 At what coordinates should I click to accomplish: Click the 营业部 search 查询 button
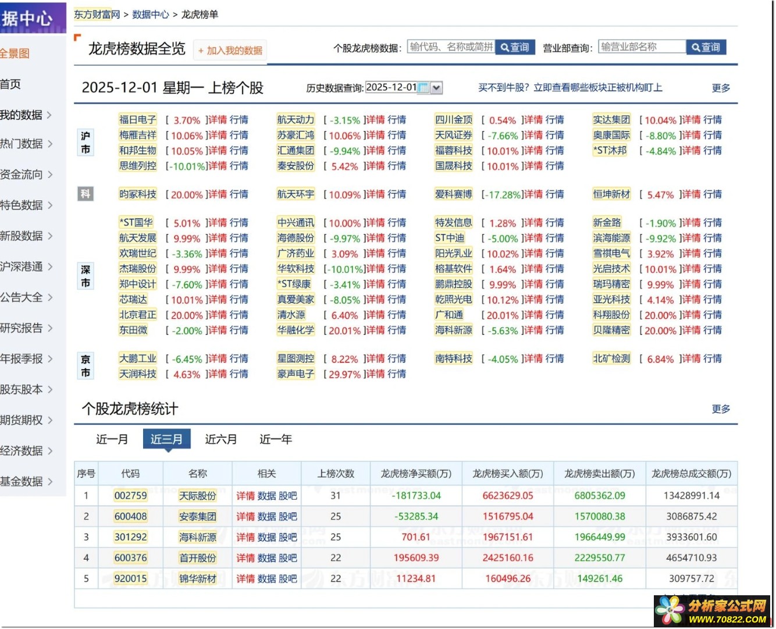point(706,48)
